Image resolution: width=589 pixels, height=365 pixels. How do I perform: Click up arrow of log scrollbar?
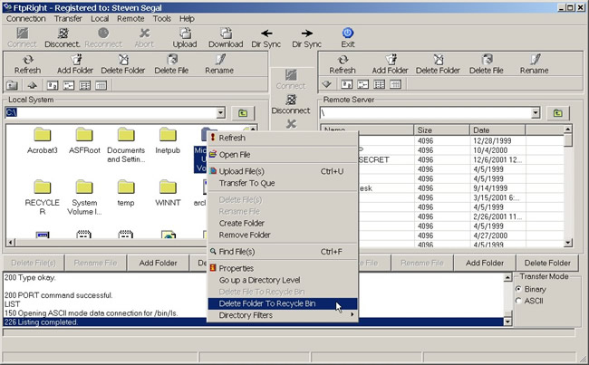(x=507, y=277)
